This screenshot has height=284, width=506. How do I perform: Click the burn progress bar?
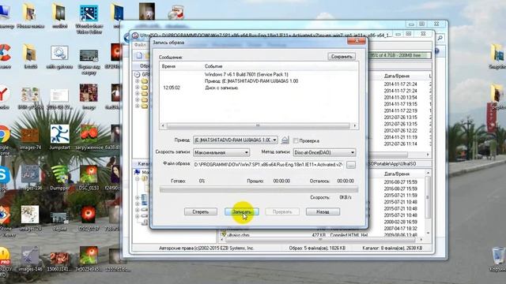[x=259, y=189]
